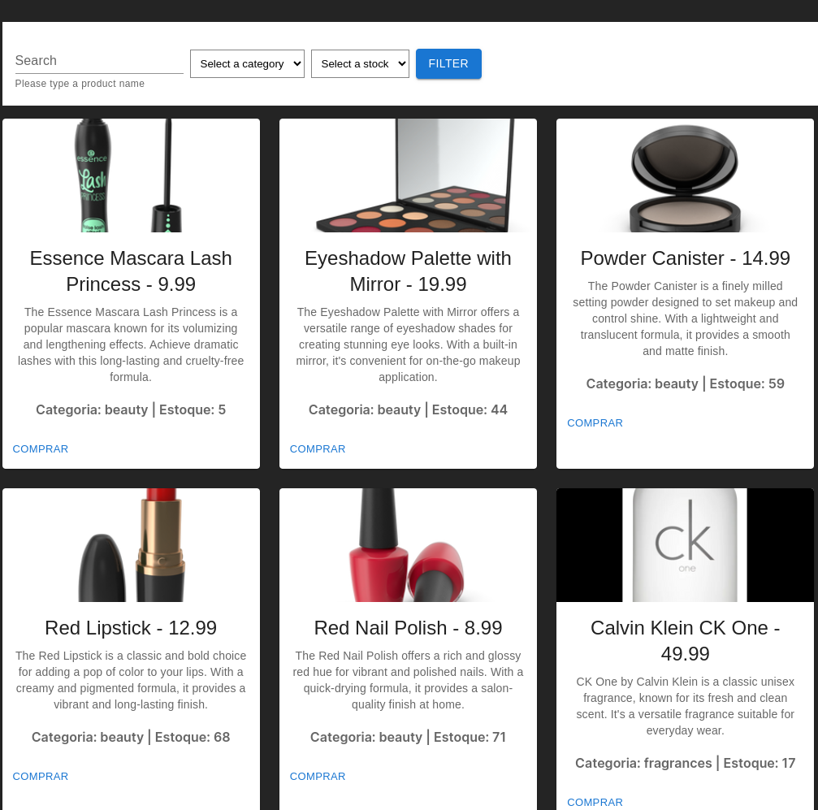Click COMPRAR for Calvin Klein CK One

595,802
